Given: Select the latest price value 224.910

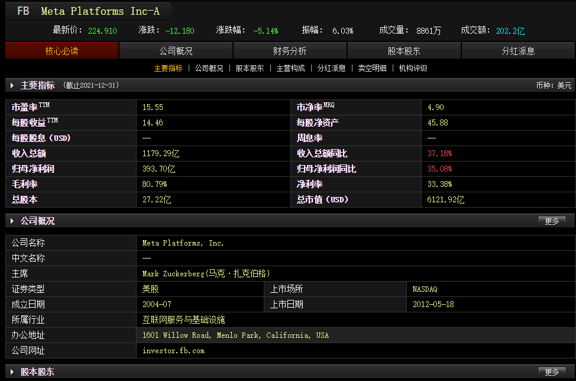Looking at the screenshot, I should 102,31.
